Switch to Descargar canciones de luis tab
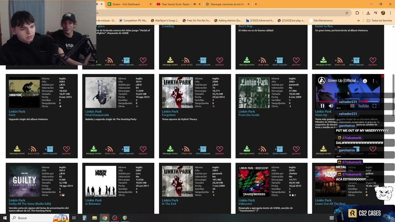 click(227, 4)
